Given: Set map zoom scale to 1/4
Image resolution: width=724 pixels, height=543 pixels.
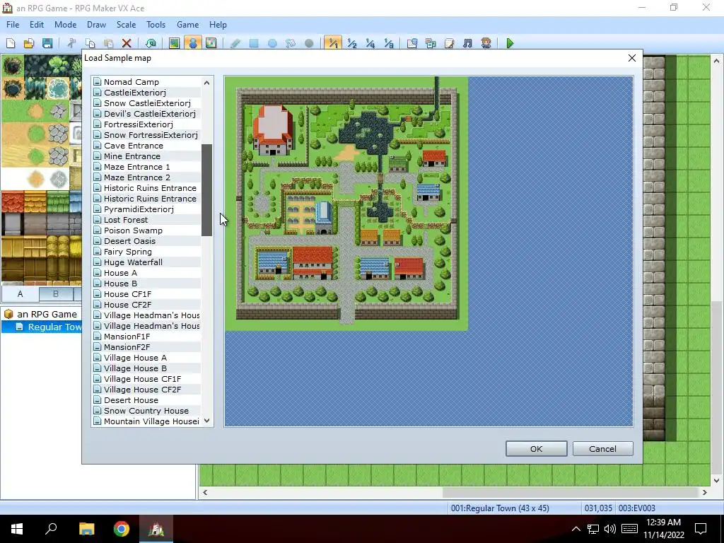Looking at the screenshot, I should pos(370,43).
